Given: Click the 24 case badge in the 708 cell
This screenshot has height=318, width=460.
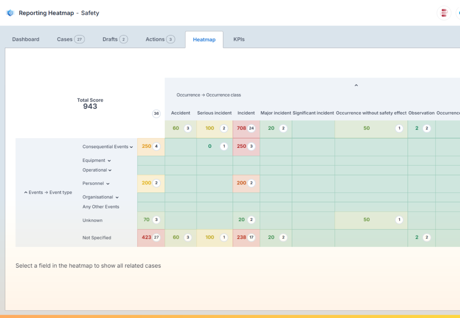Looking at the screenshot, I should tap(251, 128).
